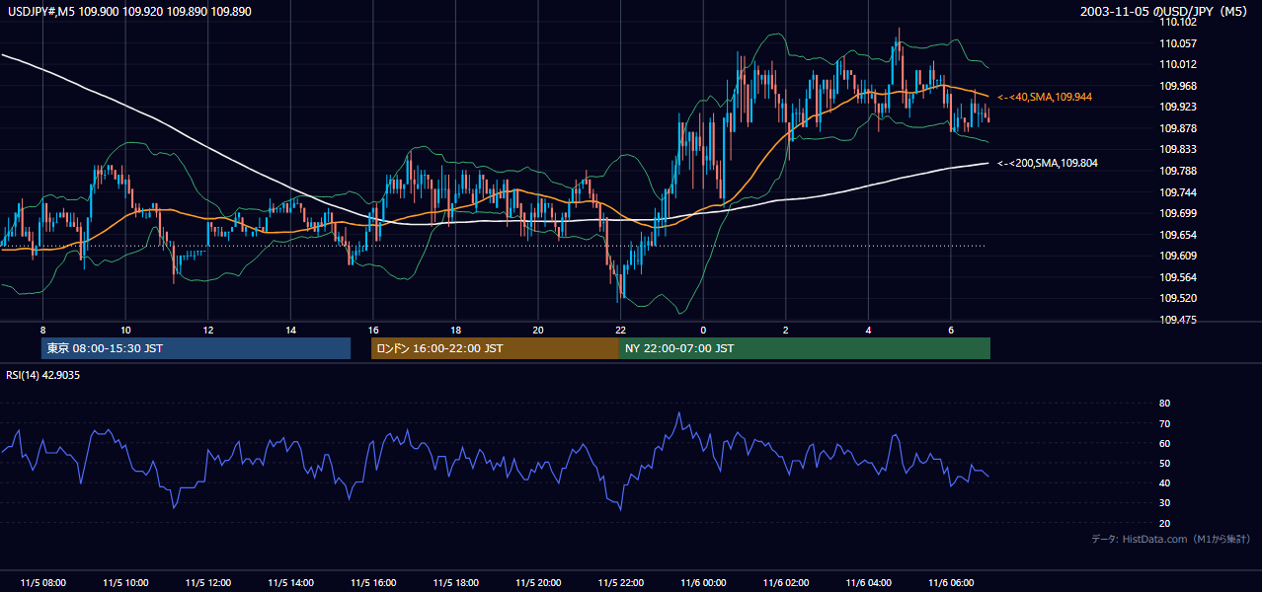Viewport: 1262px width, 592px height.
Task: Click the 11/5 10:00 time label
Action: (125, 582)
